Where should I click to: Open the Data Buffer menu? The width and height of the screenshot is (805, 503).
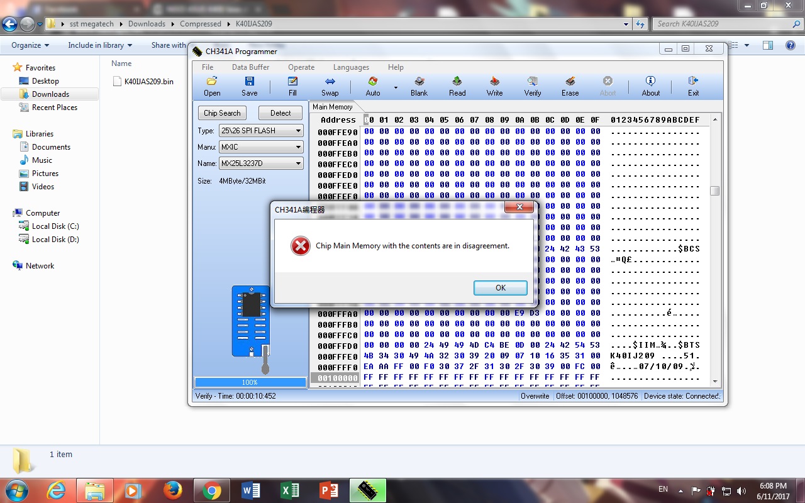click(x=250, y=67)
